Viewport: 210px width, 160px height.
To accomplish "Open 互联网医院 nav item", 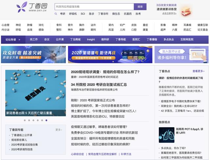I will pyautogui.click(x=187, y=40).
